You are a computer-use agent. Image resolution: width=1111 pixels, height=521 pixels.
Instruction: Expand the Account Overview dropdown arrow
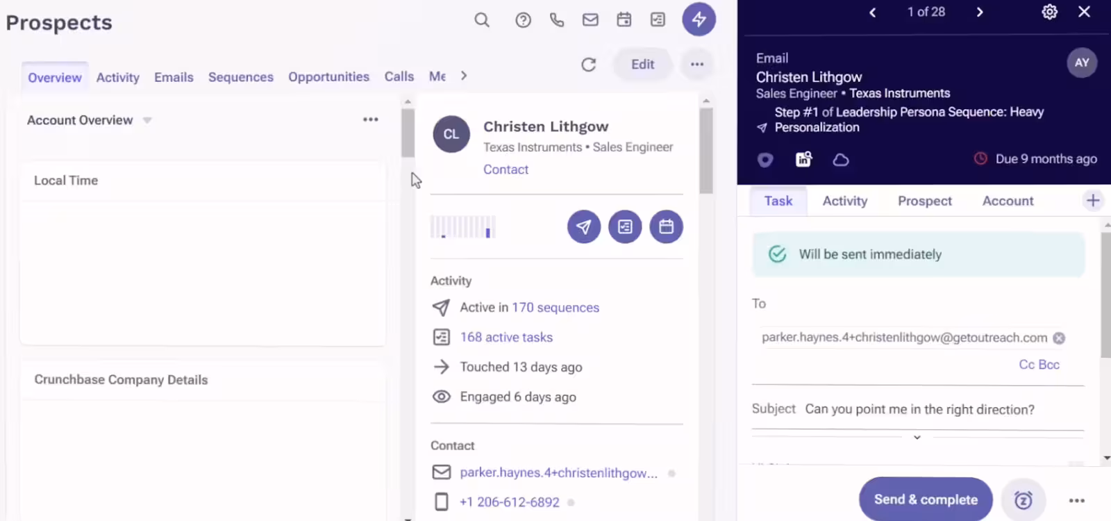(x=147, y=120)
